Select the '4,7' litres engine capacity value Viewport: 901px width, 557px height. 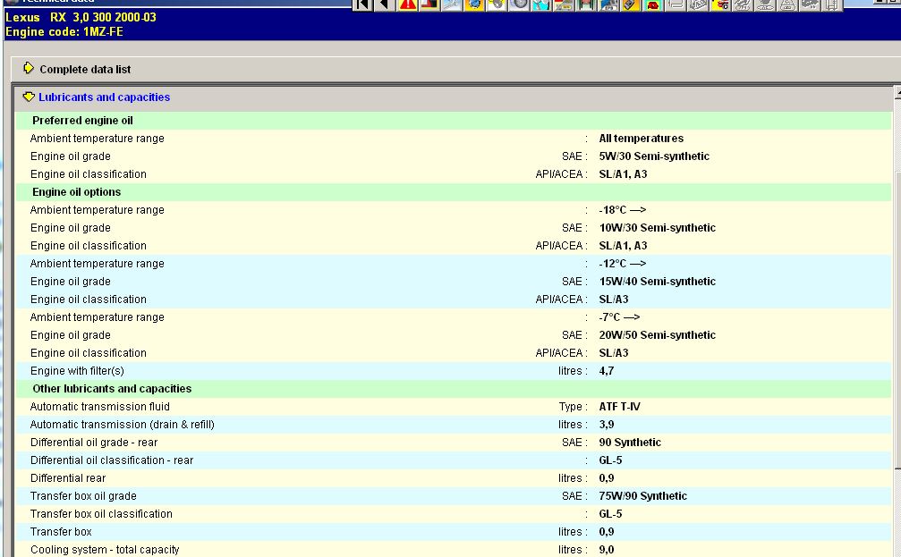coord(607,371)
